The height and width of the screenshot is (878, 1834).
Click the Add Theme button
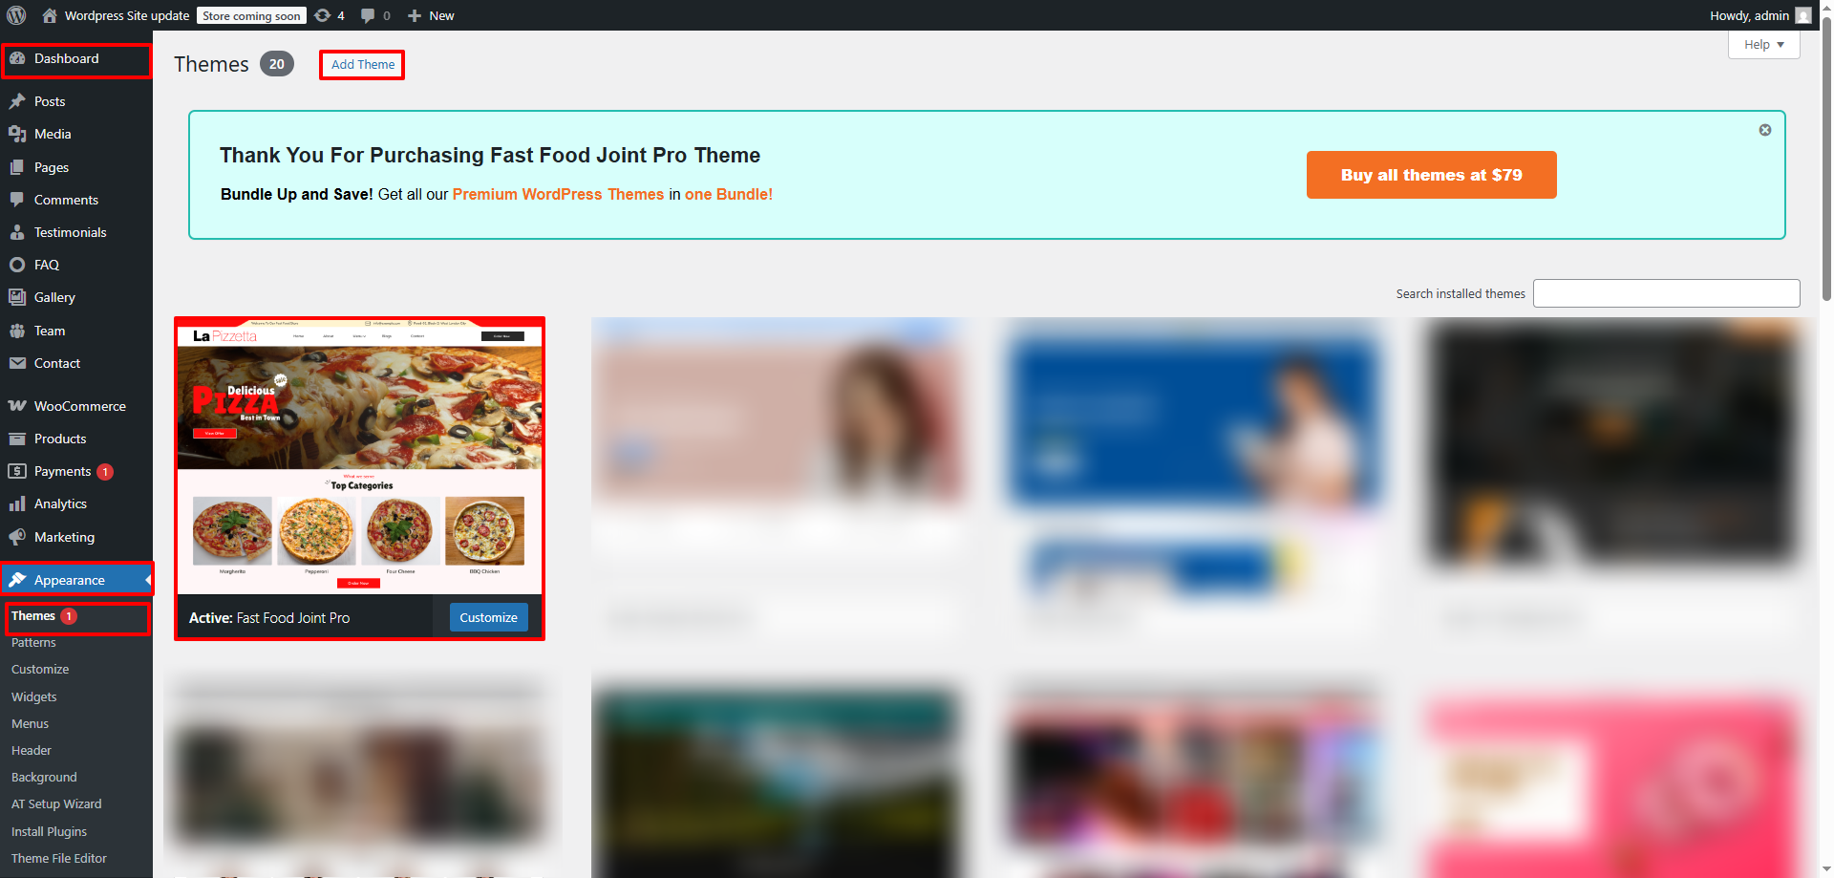[363, 65]
